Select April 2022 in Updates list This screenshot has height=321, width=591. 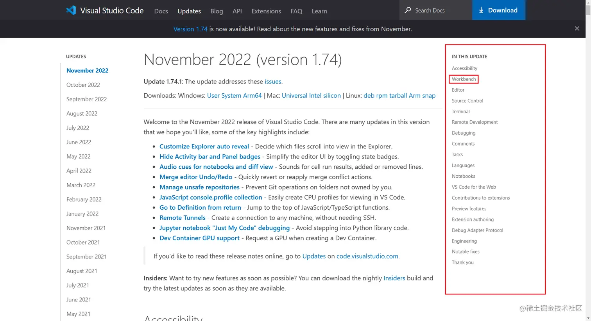coord(79,171)
